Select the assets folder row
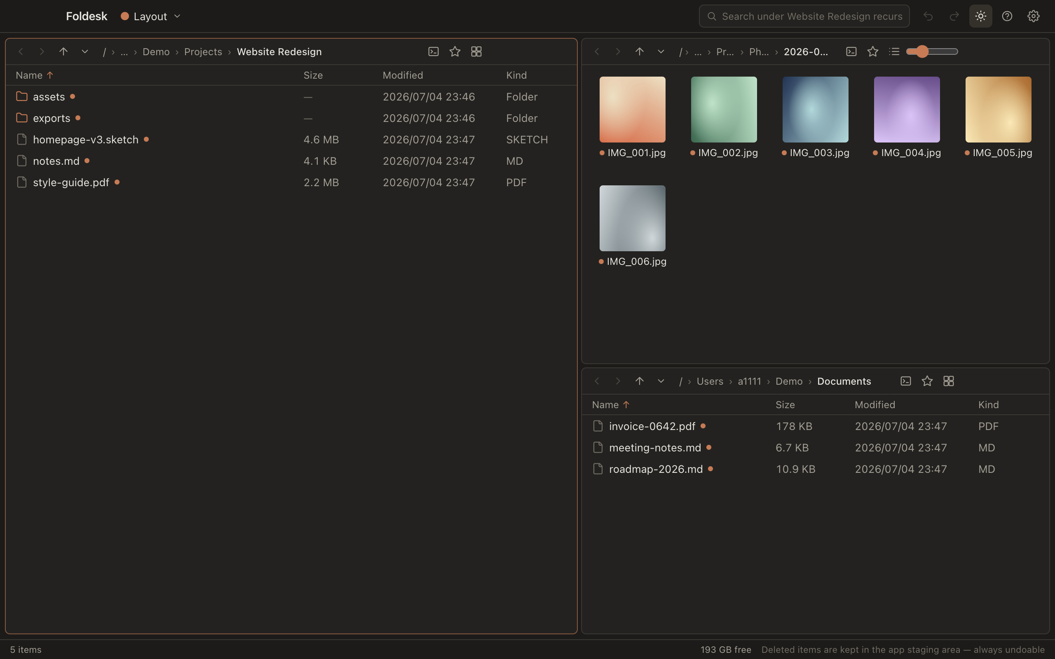The image size is (1055, 659). point(291,96)
